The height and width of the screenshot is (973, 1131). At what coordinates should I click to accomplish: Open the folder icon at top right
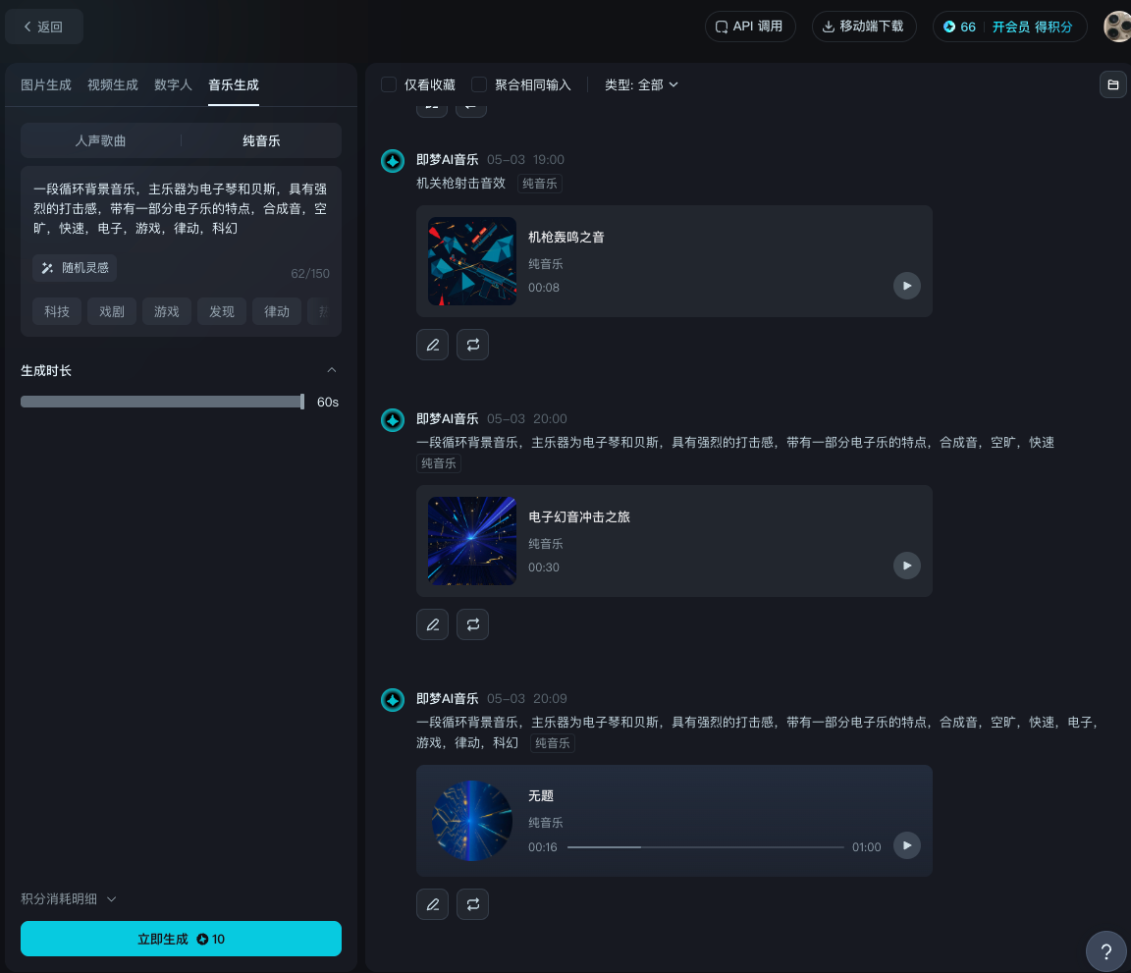tap(1113, 85)
